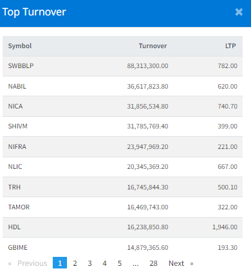Close the Top Turnover dialog
Image resolution: width=251 pixels, height=280 pixels.
(239, 12)
